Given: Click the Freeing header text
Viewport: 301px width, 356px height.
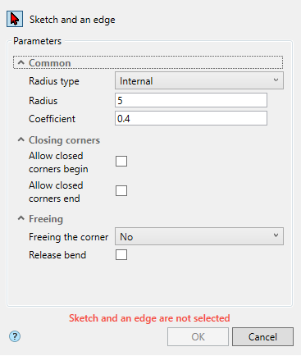Looking at the screenshot, I should click(46, 219).
